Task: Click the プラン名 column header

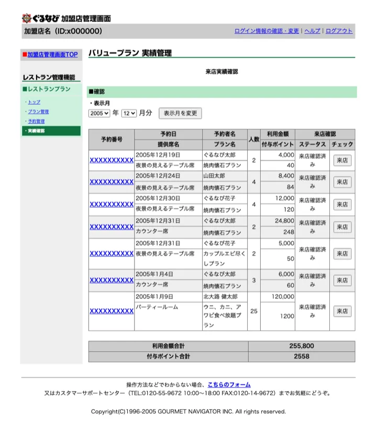Action: [225, 144]
